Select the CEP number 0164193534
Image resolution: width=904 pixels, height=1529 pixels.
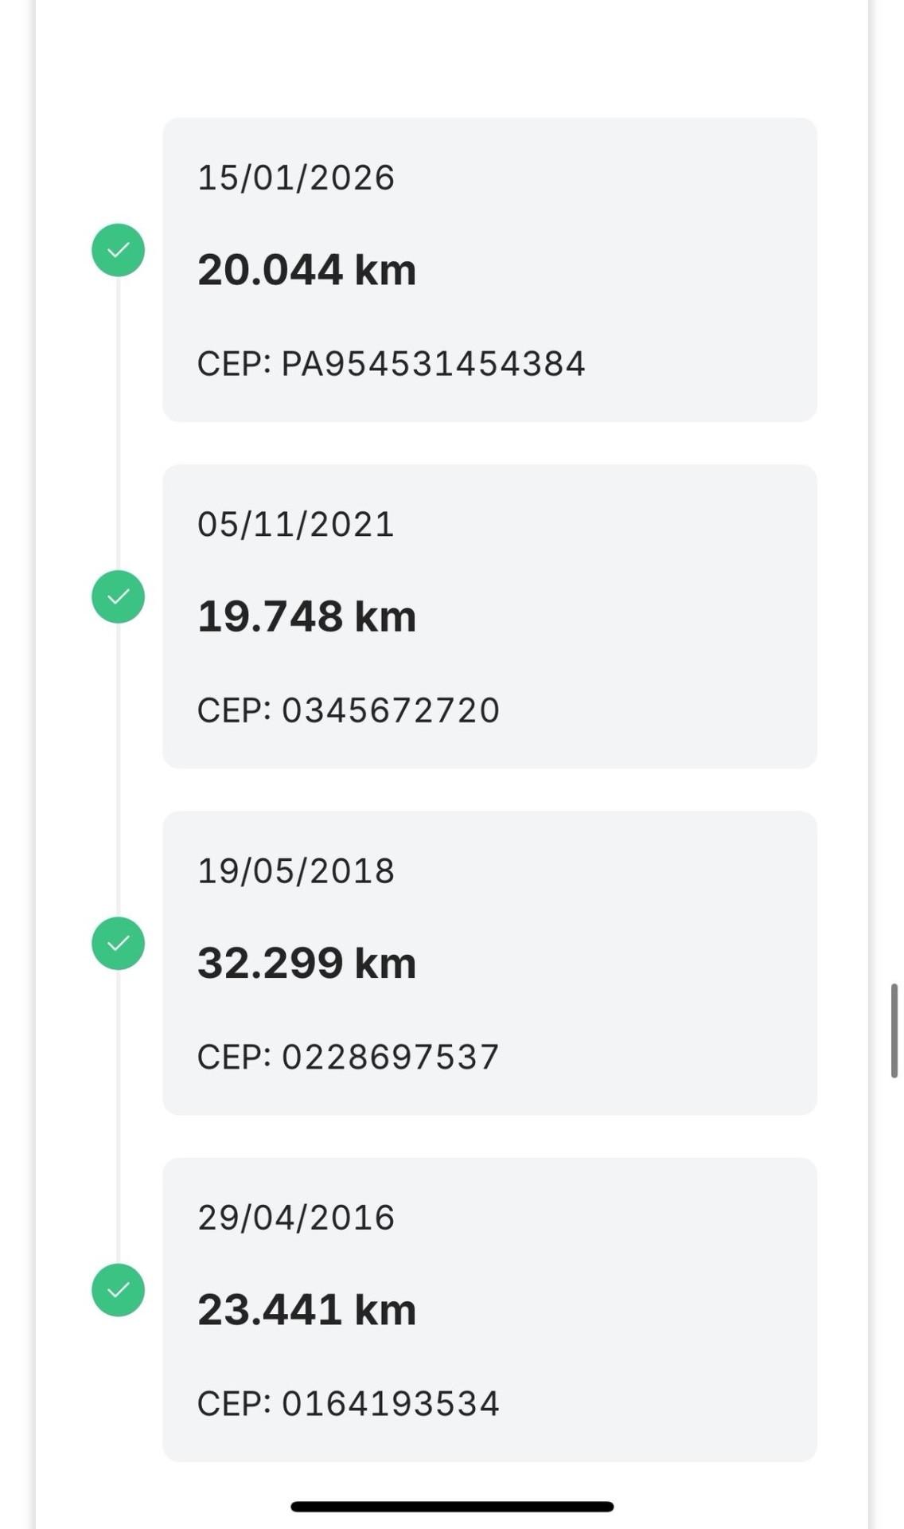[x=390, y=1404]
